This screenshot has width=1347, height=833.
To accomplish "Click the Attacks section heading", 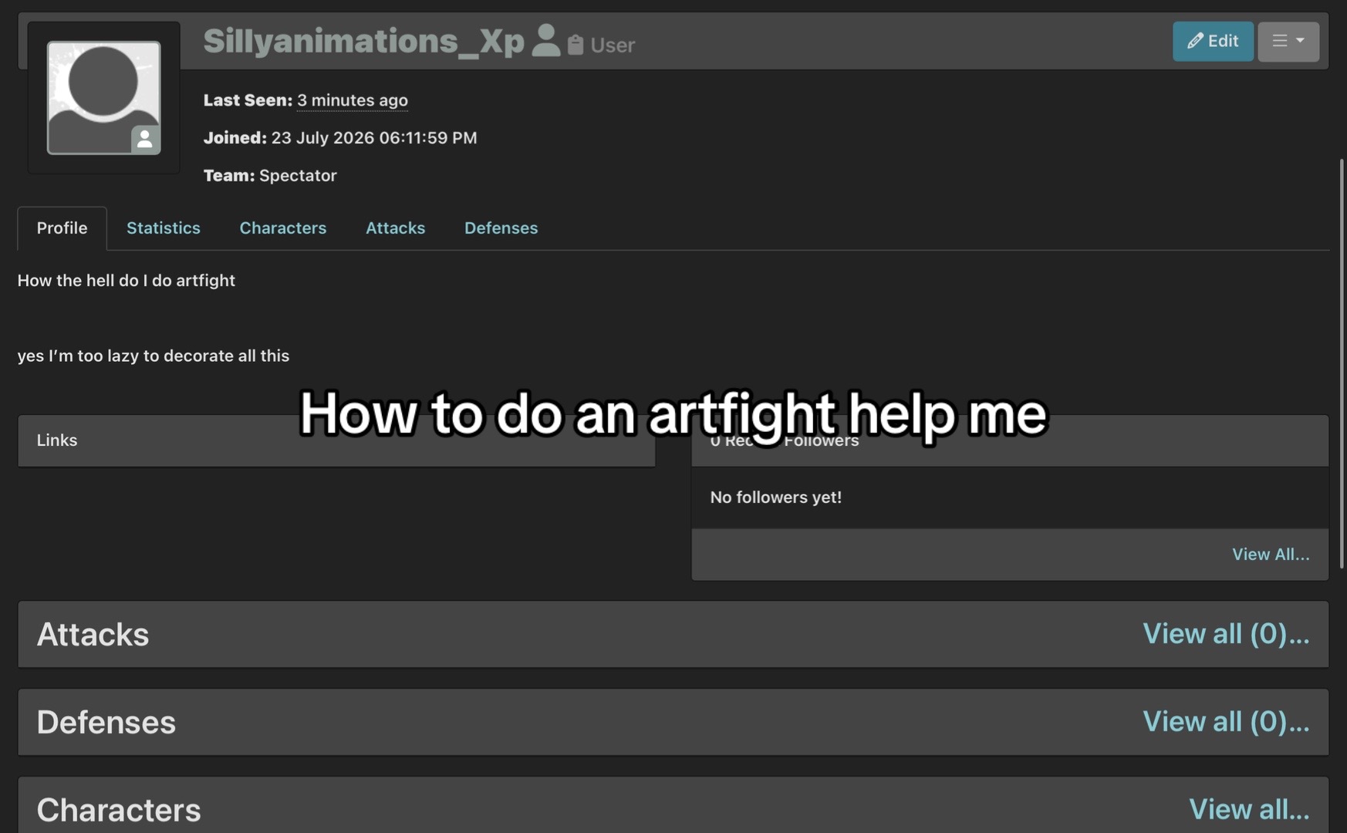I will pos(93,634).
